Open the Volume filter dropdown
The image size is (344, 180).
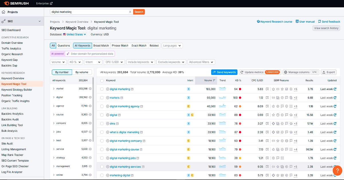click(58, 62)
